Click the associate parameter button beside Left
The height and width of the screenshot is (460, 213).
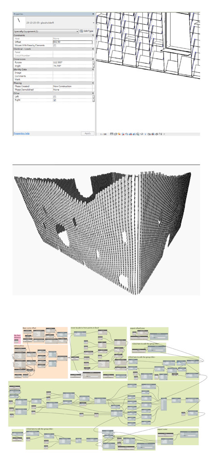[93, 97]
